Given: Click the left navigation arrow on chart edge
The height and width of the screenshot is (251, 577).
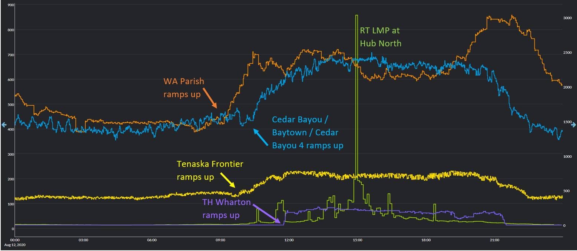Looking at the screenshot, I should coord(3,125).
